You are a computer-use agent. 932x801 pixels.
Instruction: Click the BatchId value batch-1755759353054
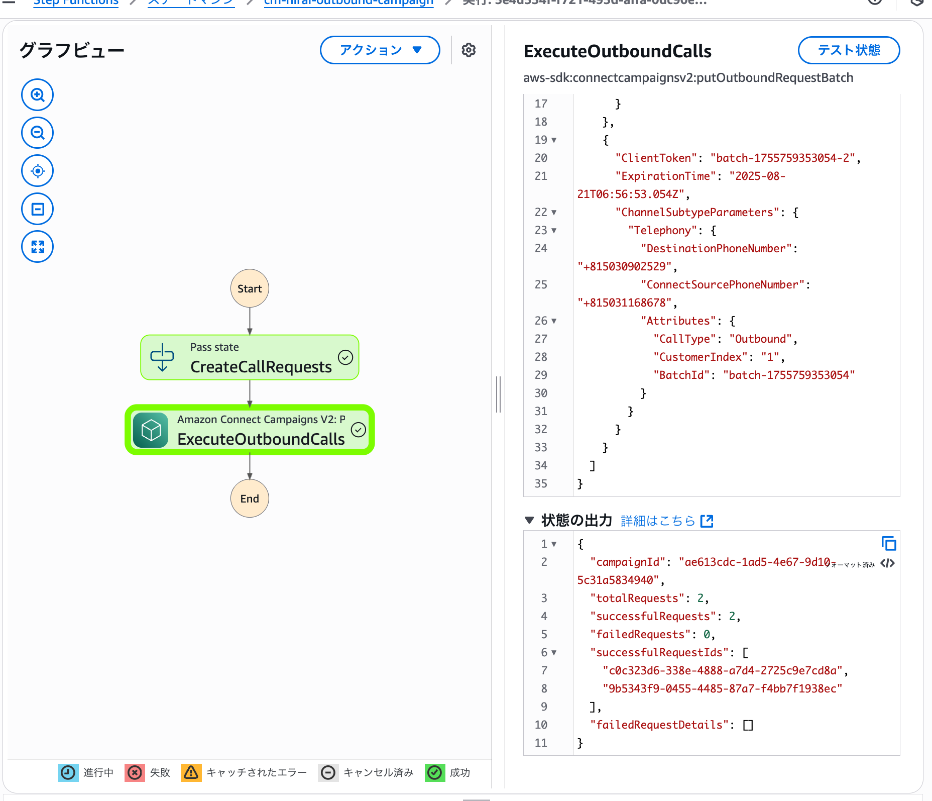(x=789, y=375)
